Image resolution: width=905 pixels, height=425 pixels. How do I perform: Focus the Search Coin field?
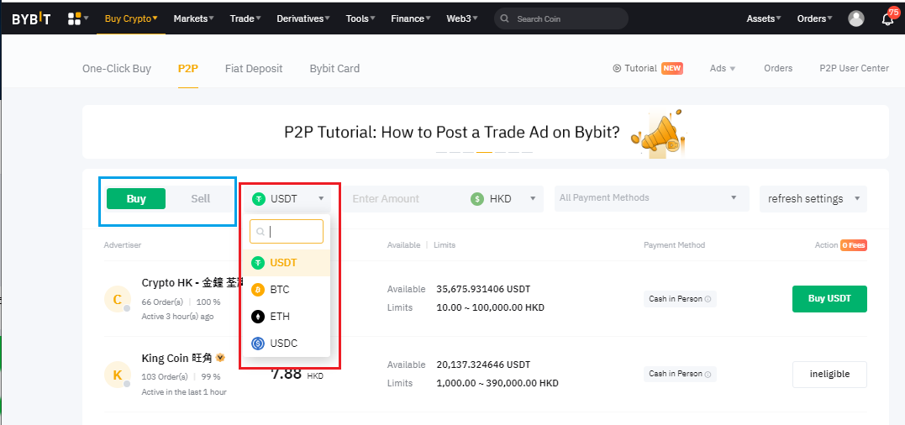coord(561,19)
